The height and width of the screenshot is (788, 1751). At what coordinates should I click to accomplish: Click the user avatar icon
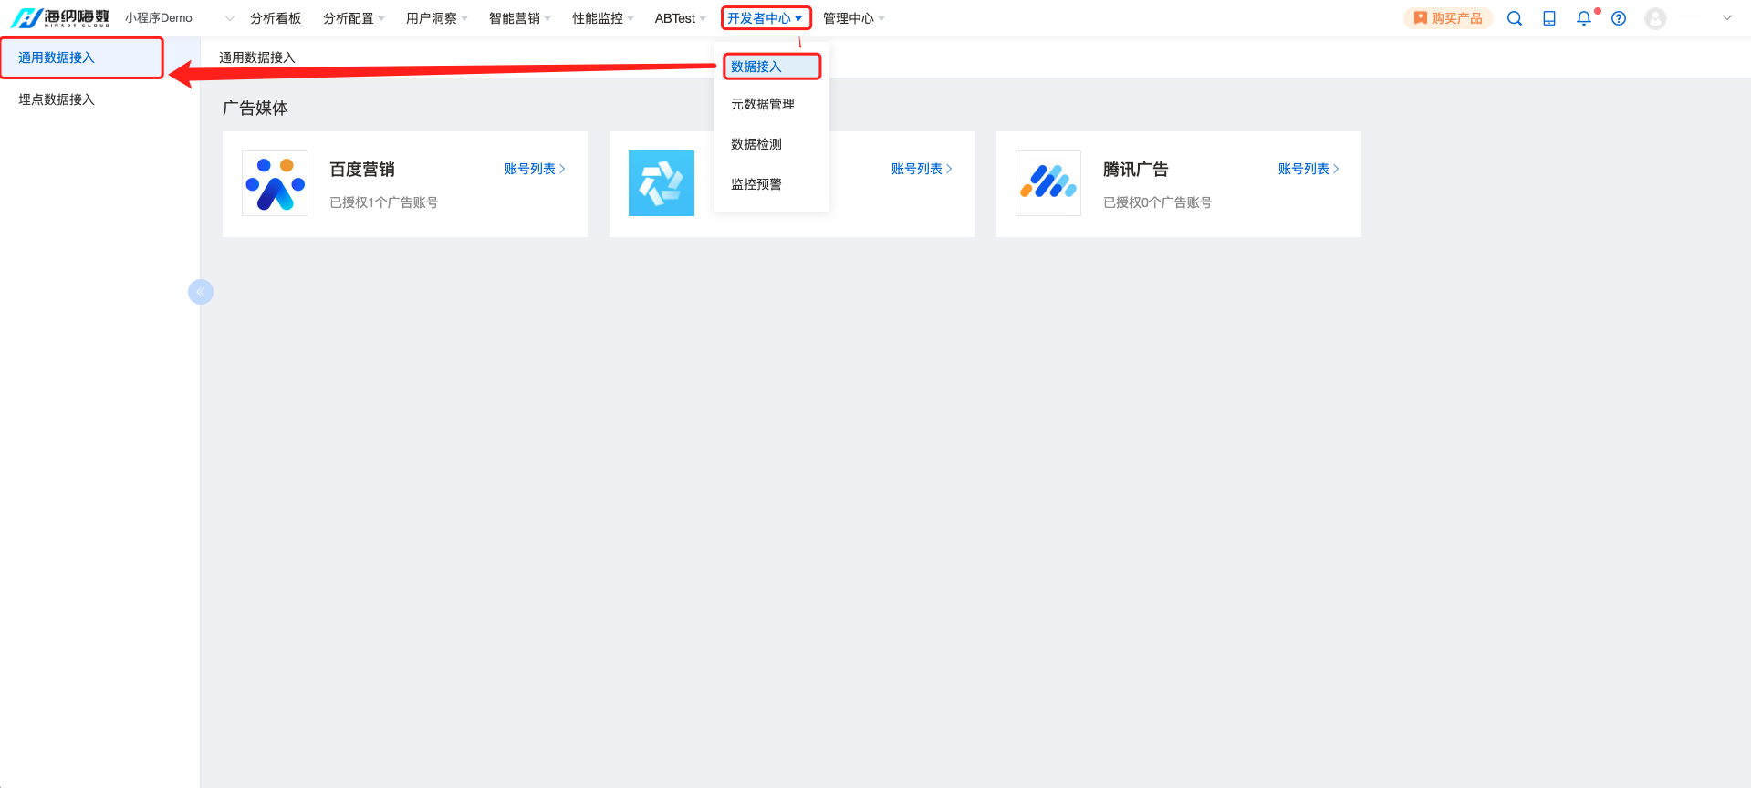pyautogui.click(x=1655, y=18)
